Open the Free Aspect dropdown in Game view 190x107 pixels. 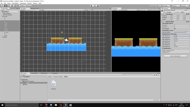129,10
